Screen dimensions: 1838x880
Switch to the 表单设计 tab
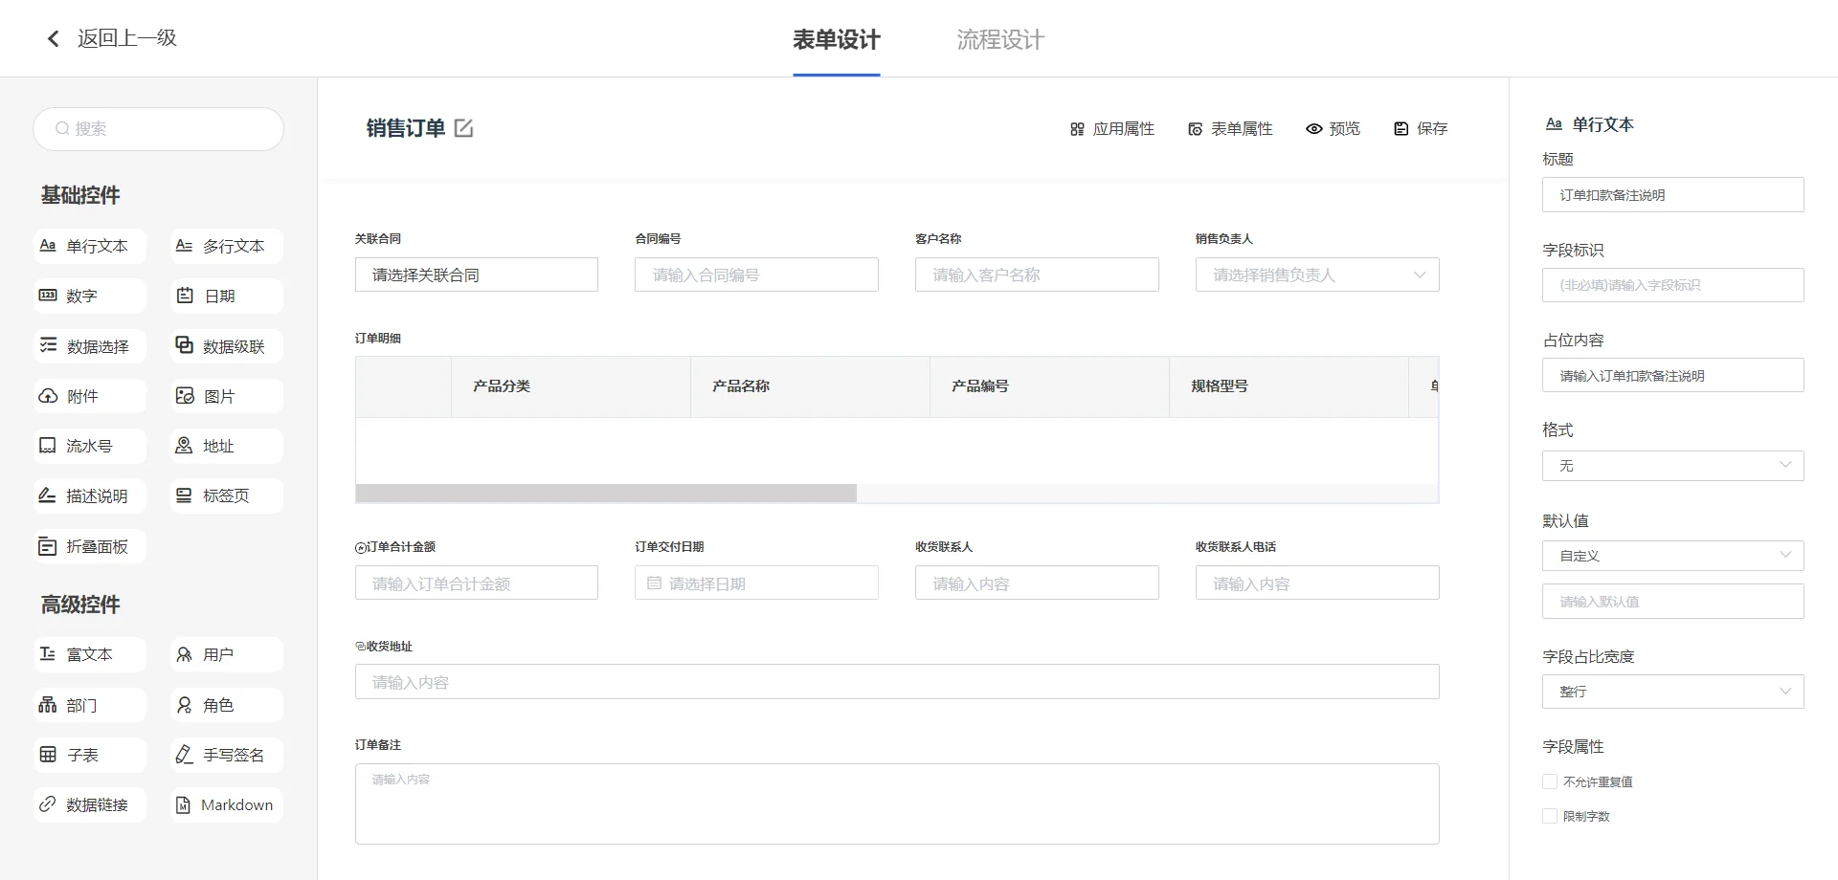click(x=837, y=39)
